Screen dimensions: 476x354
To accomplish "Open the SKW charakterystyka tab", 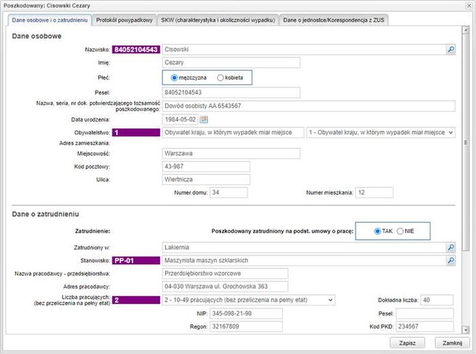I will [x=218, y=20].
